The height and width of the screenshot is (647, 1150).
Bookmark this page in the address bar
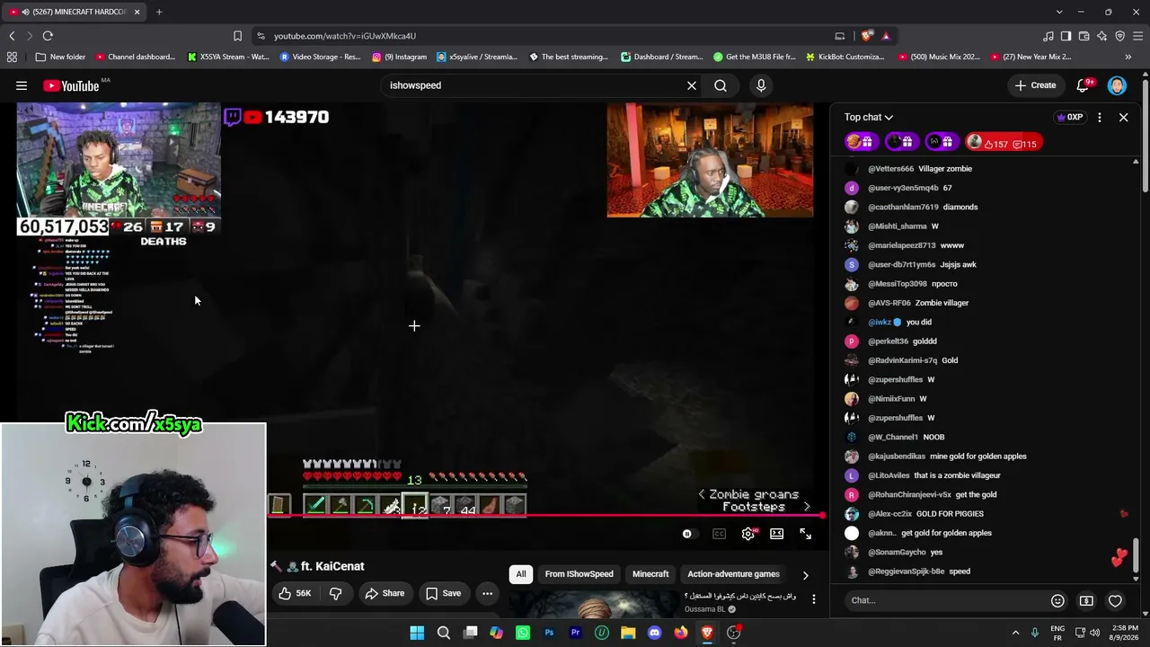coord(237,36)
